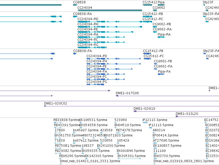219x165 pixels.
Task: Click the CG34394-PE protein label
Action: [97, 66]
